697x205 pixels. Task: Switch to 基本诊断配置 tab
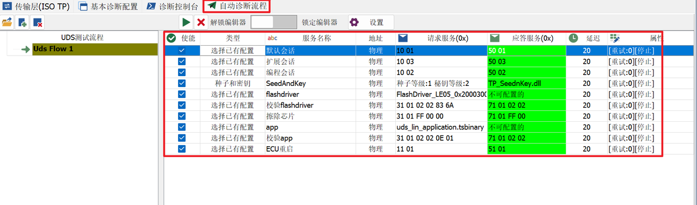click(108, 7)
